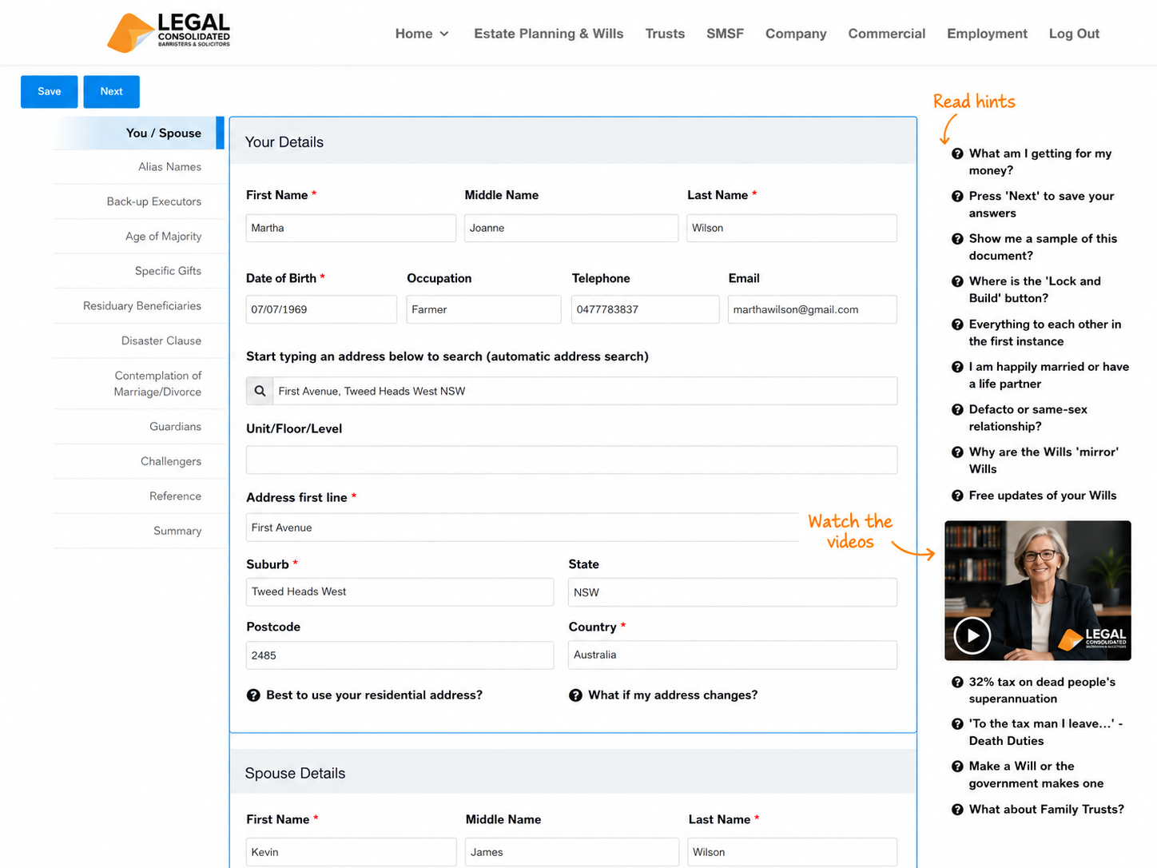Play the video with the play button
Screen dimensions: 1157x868
(x=972, y=636)
